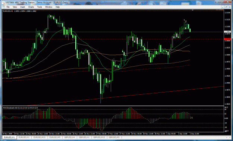Open the Charts menu

(x=31, y=7)
